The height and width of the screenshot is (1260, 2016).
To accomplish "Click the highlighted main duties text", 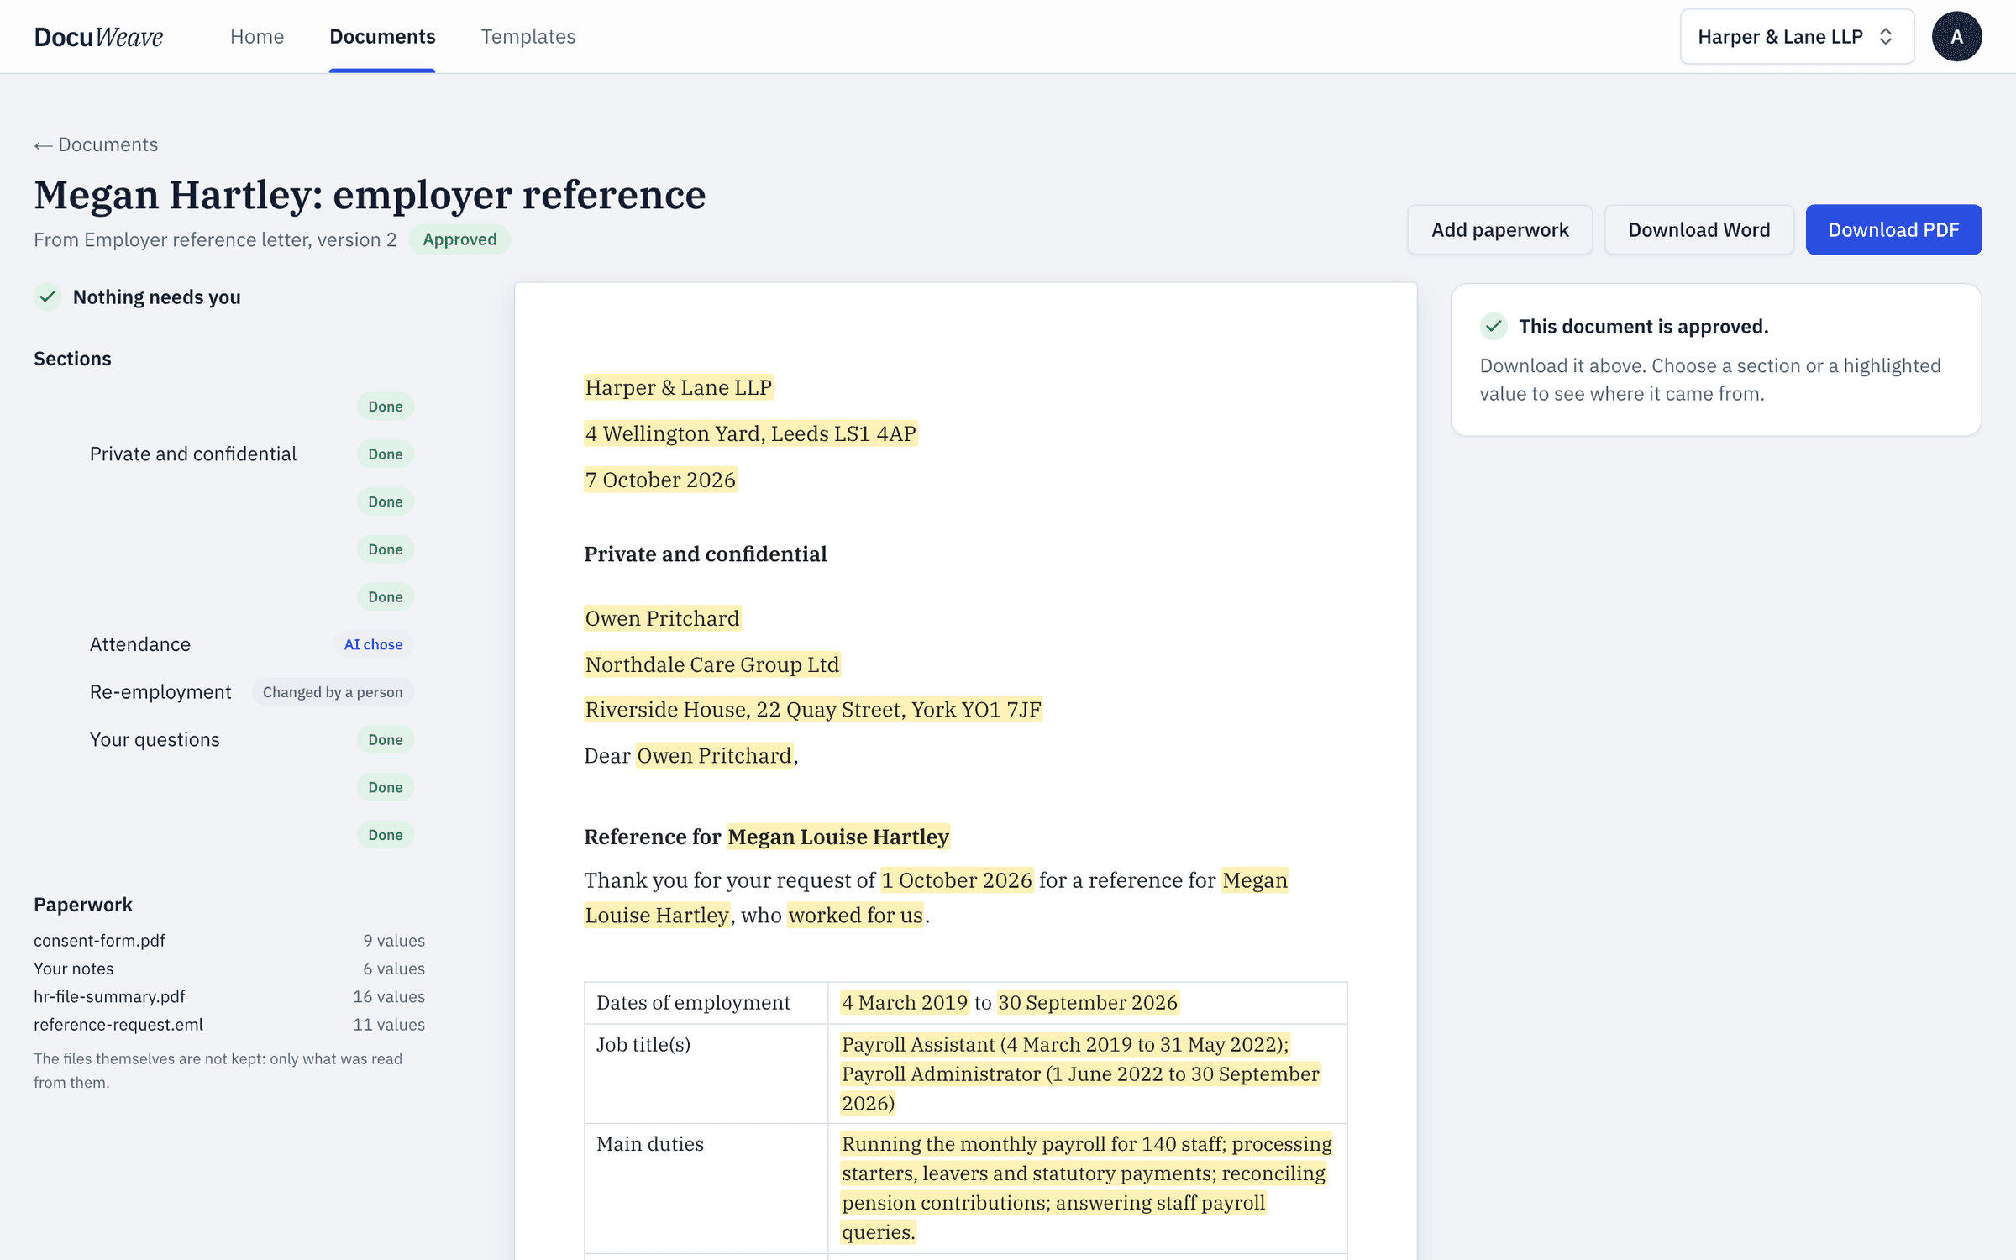I will 1087,1189.
